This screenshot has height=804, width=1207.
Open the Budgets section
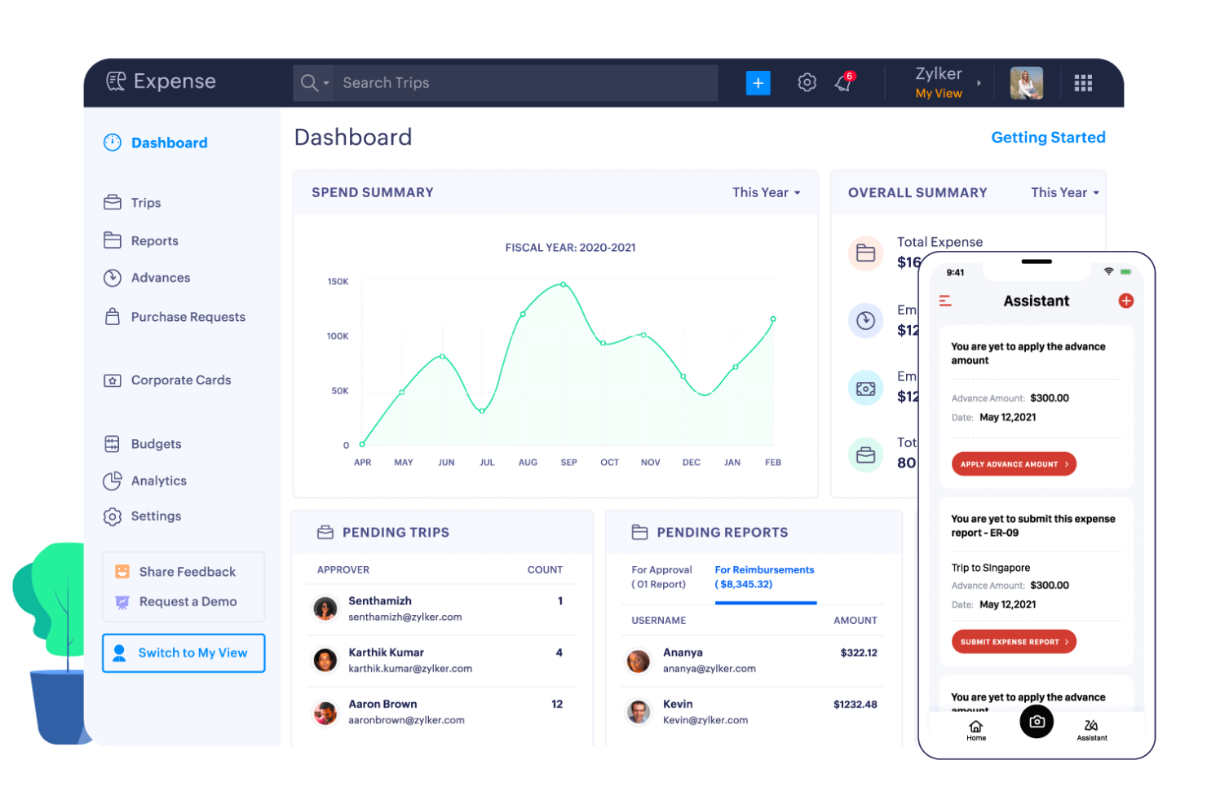click(156, 444)
